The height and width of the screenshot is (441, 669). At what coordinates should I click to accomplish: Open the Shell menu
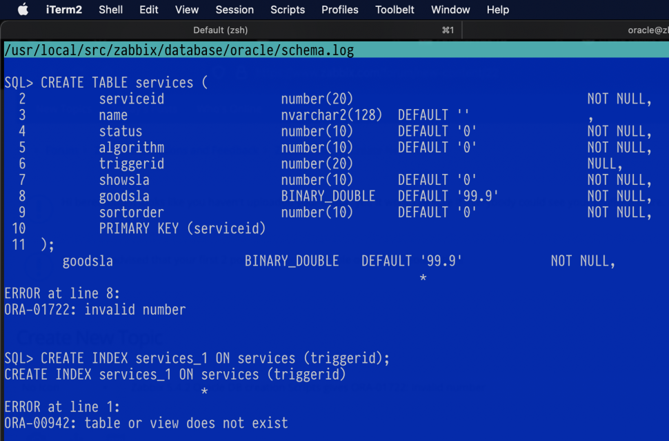111,10
